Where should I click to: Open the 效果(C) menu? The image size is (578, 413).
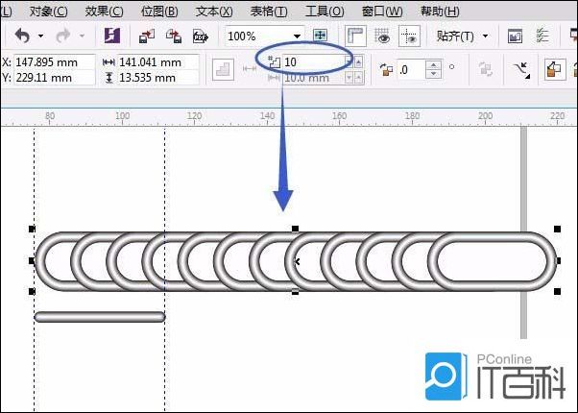pyautogui.click(x=104, y=11)
